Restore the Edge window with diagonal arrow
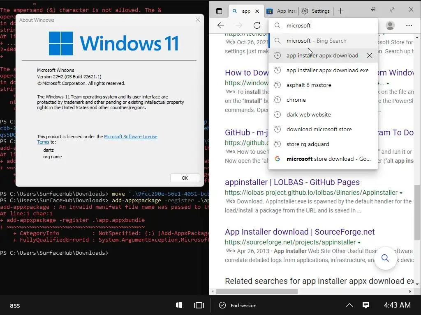421x315 pixels. tap(392, 10)
